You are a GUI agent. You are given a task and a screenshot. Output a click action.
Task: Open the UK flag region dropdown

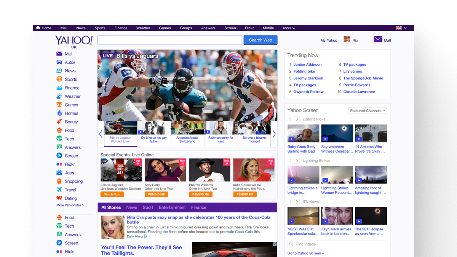pyautogui.click(x=401, y=28)
